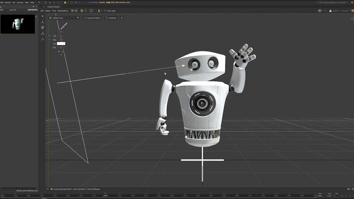Open the Layouts menu
The image size is (354, 199).
[20, 2]
